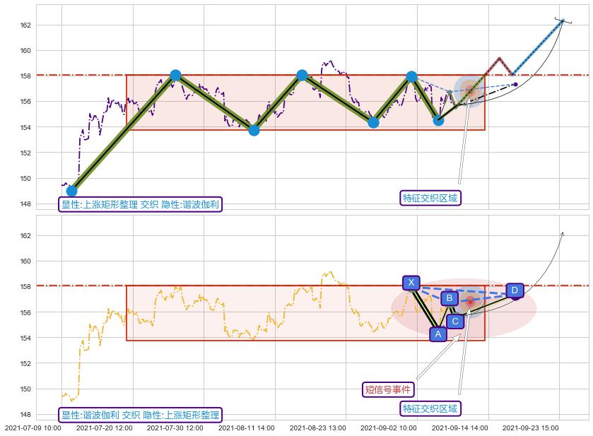Click the 显性:上涨矩形整理 caption box
Viewport: 593px width, 436px height.
coord(140,205)
